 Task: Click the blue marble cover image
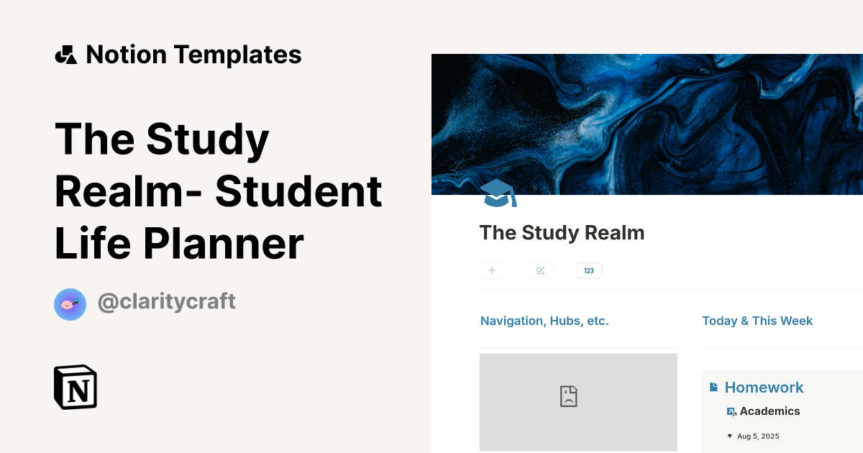coord(647,124)
